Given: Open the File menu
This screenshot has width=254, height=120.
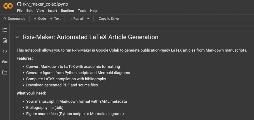Looking at the screenshot, I should (20, 11).
